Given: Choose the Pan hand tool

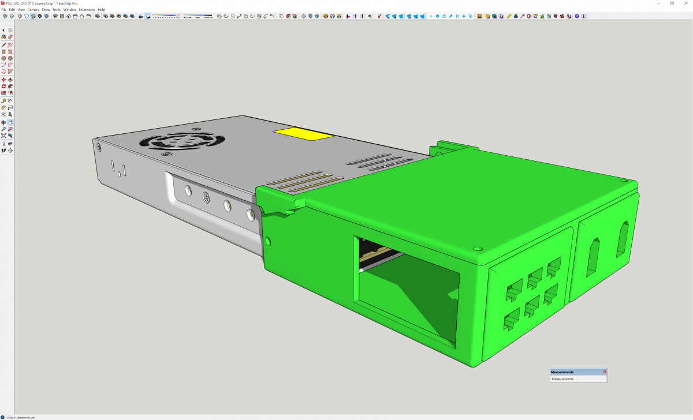Looking at the screenshot, I should [10, 122].
